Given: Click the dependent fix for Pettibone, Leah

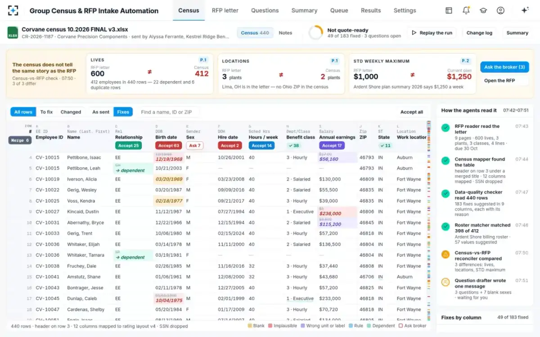Looking at the screenshot, I should coord(130,170).
